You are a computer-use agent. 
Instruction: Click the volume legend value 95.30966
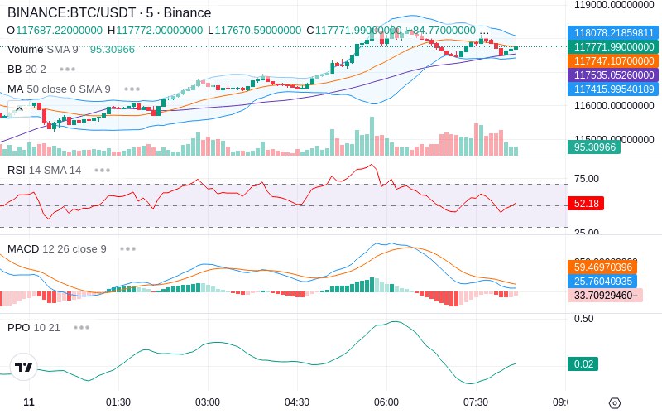point(113,50)
